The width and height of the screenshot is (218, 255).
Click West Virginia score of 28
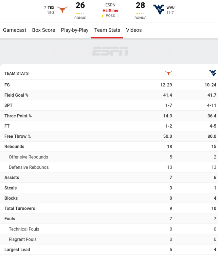pos(140,5)
